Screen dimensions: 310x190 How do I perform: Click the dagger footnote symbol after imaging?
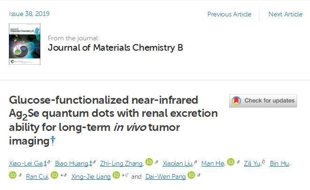coord(53,141)
